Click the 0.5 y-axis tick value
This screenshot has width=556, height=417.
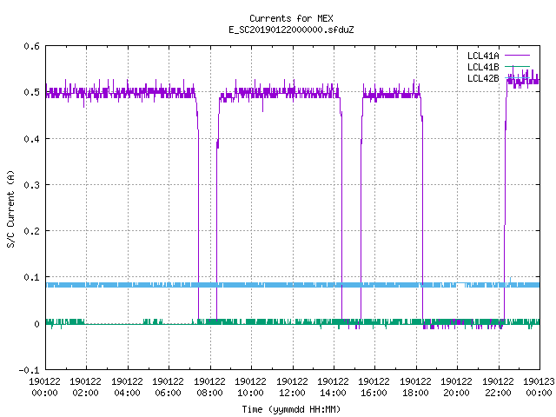coord(31,92)
